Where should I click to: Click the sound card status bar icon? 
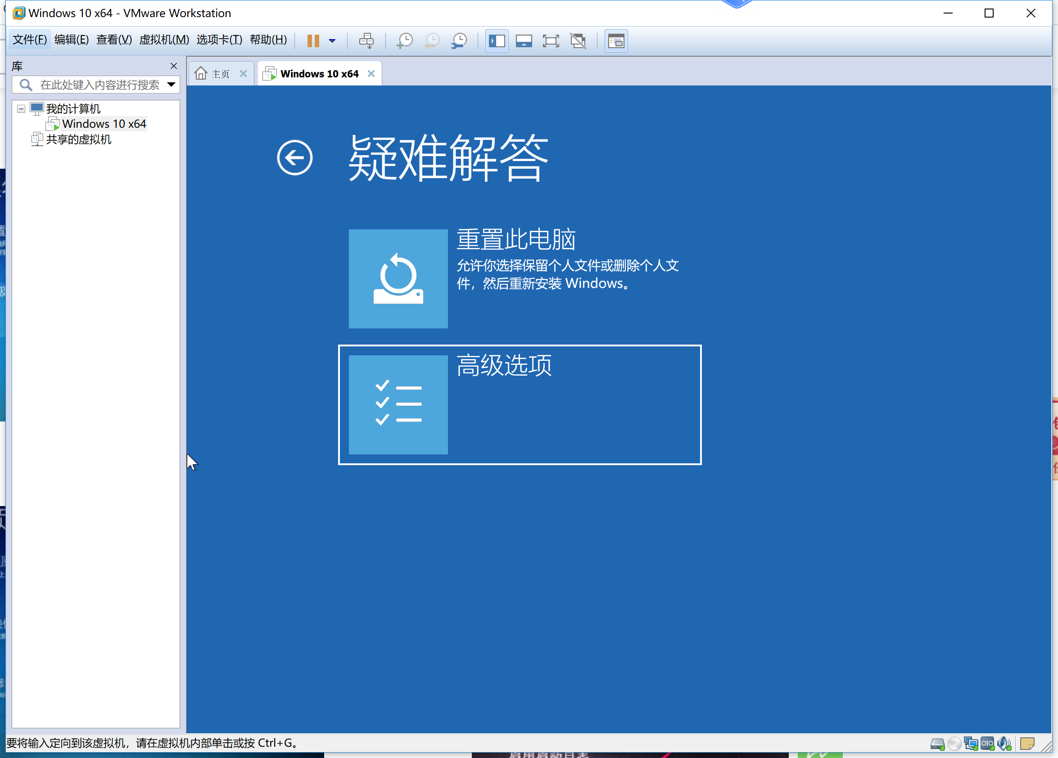pyautogui.click(x=1004, y=743)
